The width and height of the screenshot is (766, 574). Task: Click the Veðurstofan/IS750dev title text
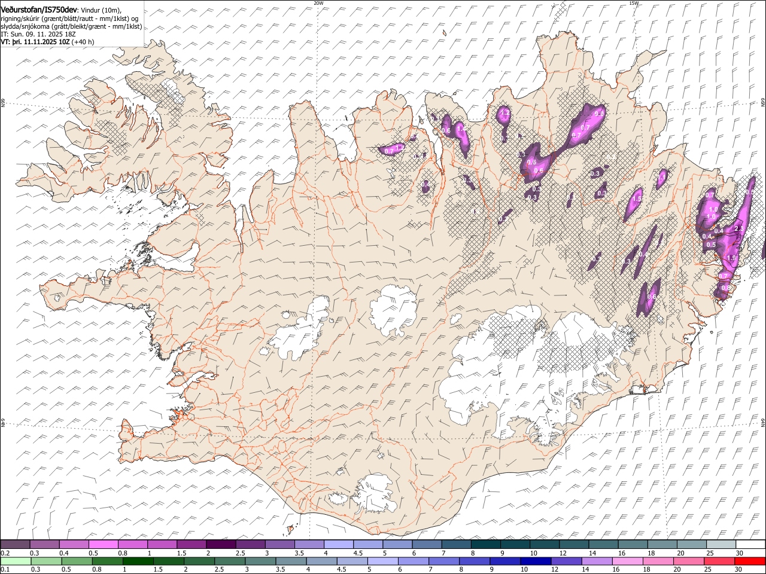[x=39, y=10]
